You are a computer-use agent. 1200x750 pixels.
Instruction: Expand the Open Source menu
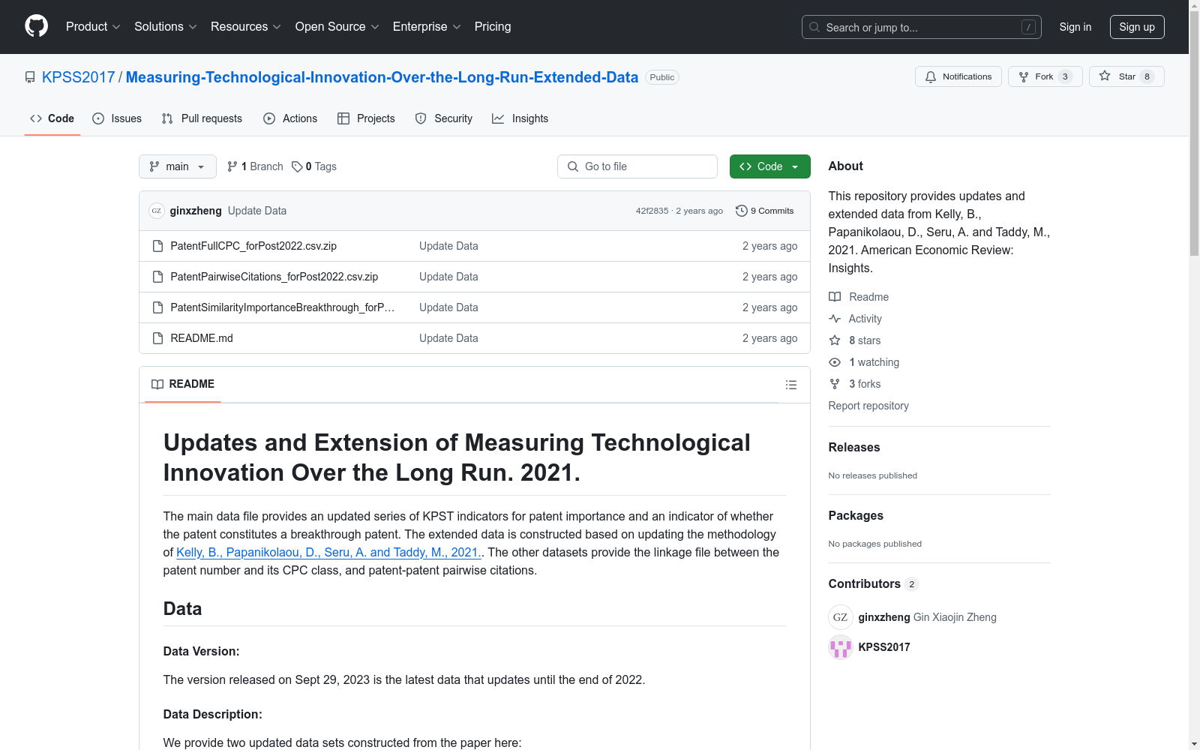click(337, 27)
